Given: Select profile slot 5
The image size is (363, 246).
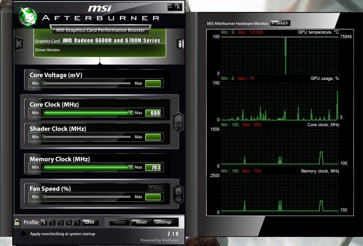Looking at the screenshot, I should 77,222.
